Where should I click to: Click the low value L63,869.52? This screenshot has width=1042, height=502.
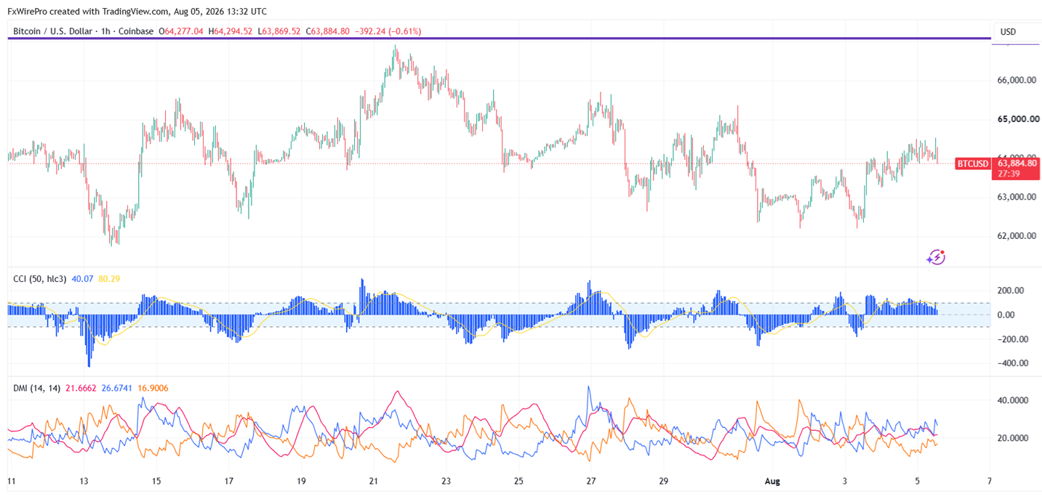pyautogui.click(x=279, y=31)
